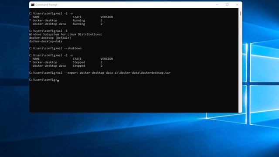Screen dimensions: 279x157
Task: Maximize the Command Prompt window
Action: (227, 5)
